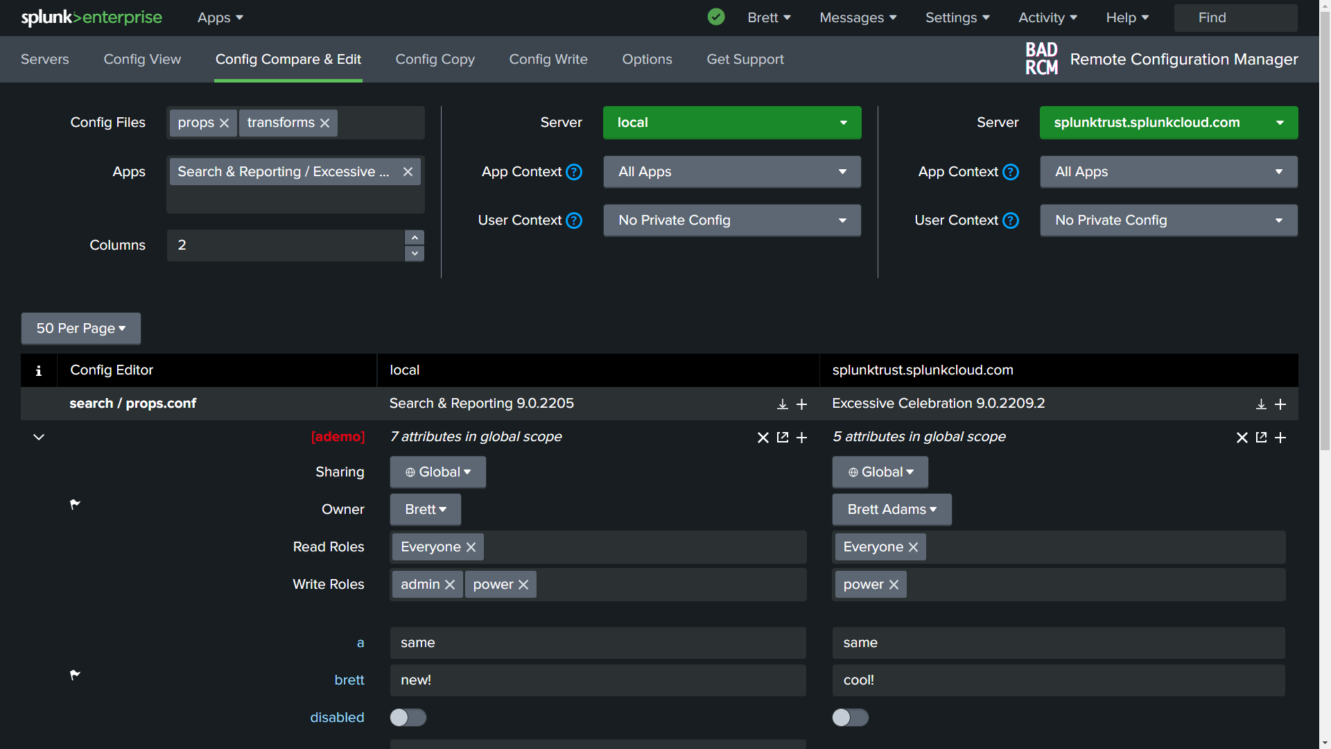Remove Everyone from local Read Roles
The image size is (1331, 749).
(471, 547)
